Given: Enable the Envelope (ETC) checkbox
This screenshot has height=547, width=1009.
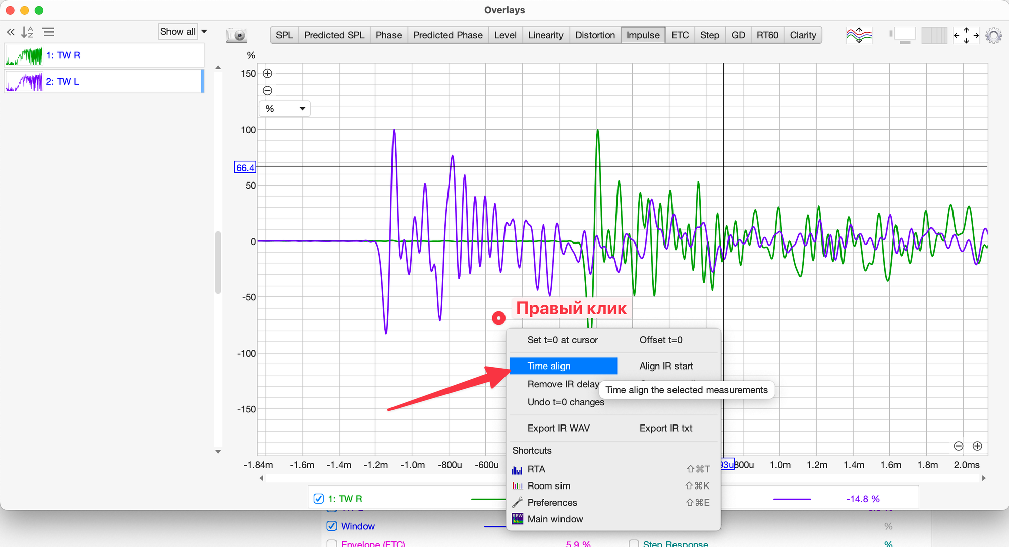Looking at the screenshot, I should point(331,544).
